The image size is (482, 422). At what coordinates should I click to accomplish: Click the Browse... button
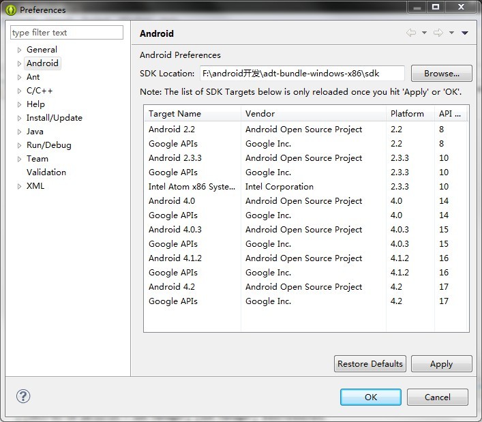(441, 73)
